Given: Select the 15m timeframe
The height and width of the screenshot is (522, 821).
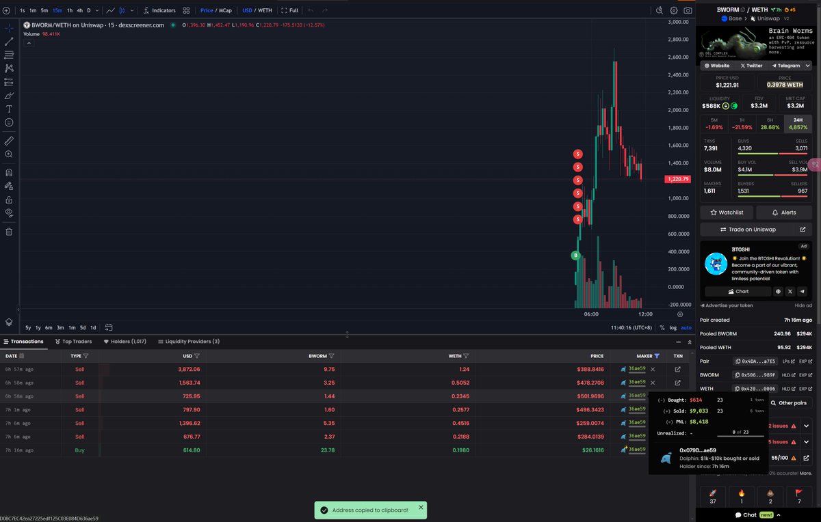Looking at the screenshot, I should (57, 10).
